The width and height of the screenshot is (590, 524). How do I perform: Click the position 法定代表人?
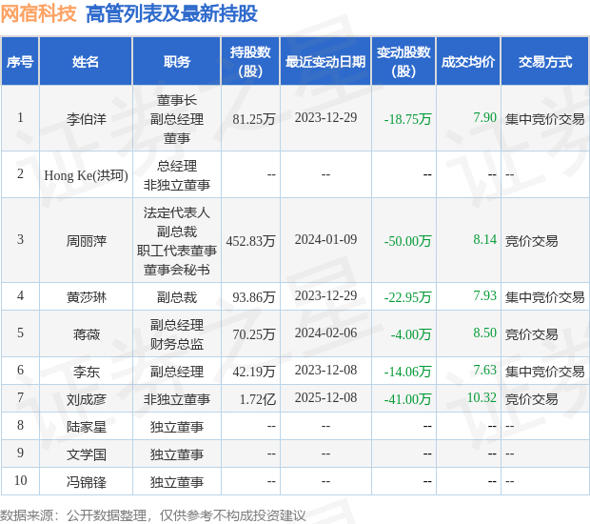tap(177, 212)
